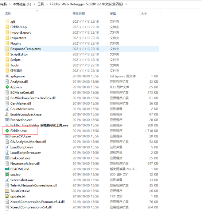
Task: Select file name Xceed.Compression.v5.4.dll
Action: (x=31, y=207)
